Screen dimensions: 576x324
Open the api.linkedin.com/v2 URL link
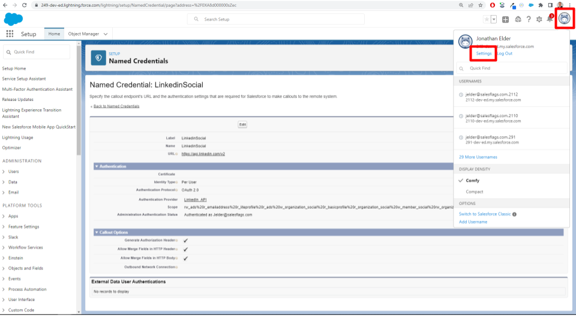(x=203, y=154)
